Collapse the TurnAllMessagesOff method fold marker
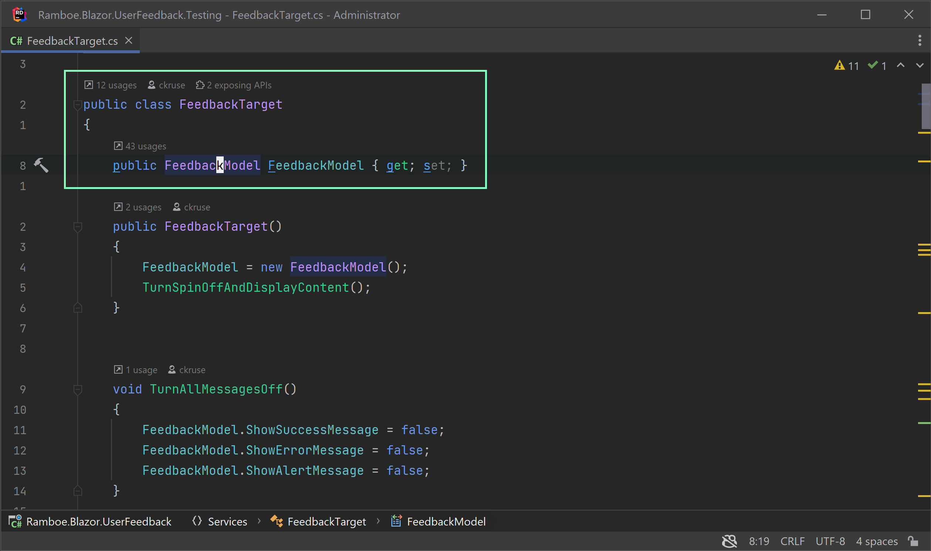This screenshot has height=551, width=931. (x=77, y=389)
